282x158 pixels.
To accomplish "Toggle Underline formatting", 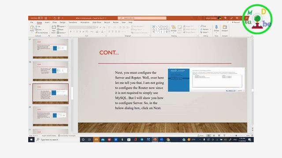I will (x=77, y=32).
